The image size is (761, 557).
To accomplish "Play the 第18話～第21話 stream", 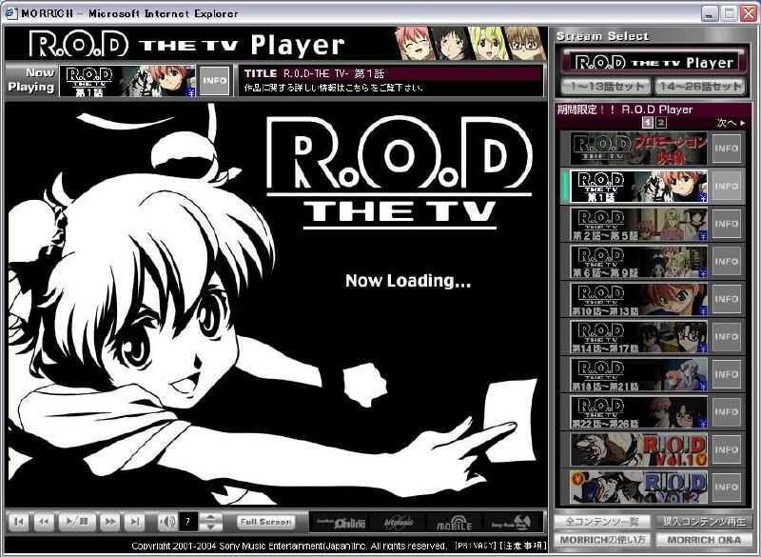I will pos(638,374).
